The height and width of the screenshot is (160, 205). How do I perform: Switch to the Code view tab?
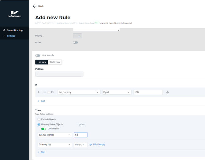click(55, 62)
